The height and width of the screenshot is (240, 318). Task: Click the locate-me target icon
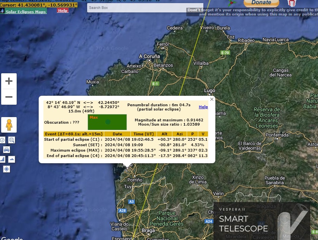pyautogui.click(x=7, y=169)
